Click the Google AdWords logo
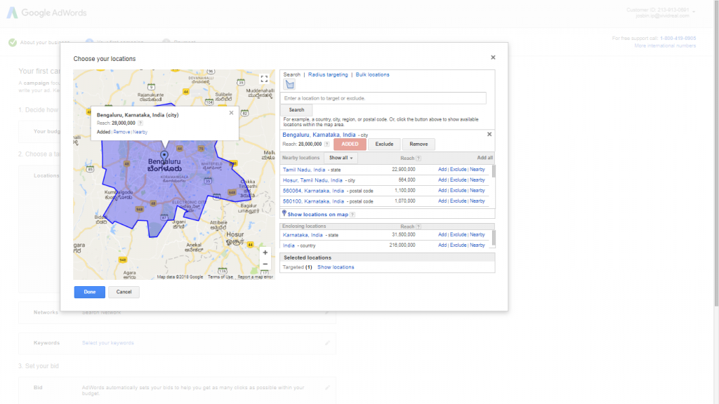Viewport: 719px width, 404px height. pyautogui.click(x=47, y=13)
